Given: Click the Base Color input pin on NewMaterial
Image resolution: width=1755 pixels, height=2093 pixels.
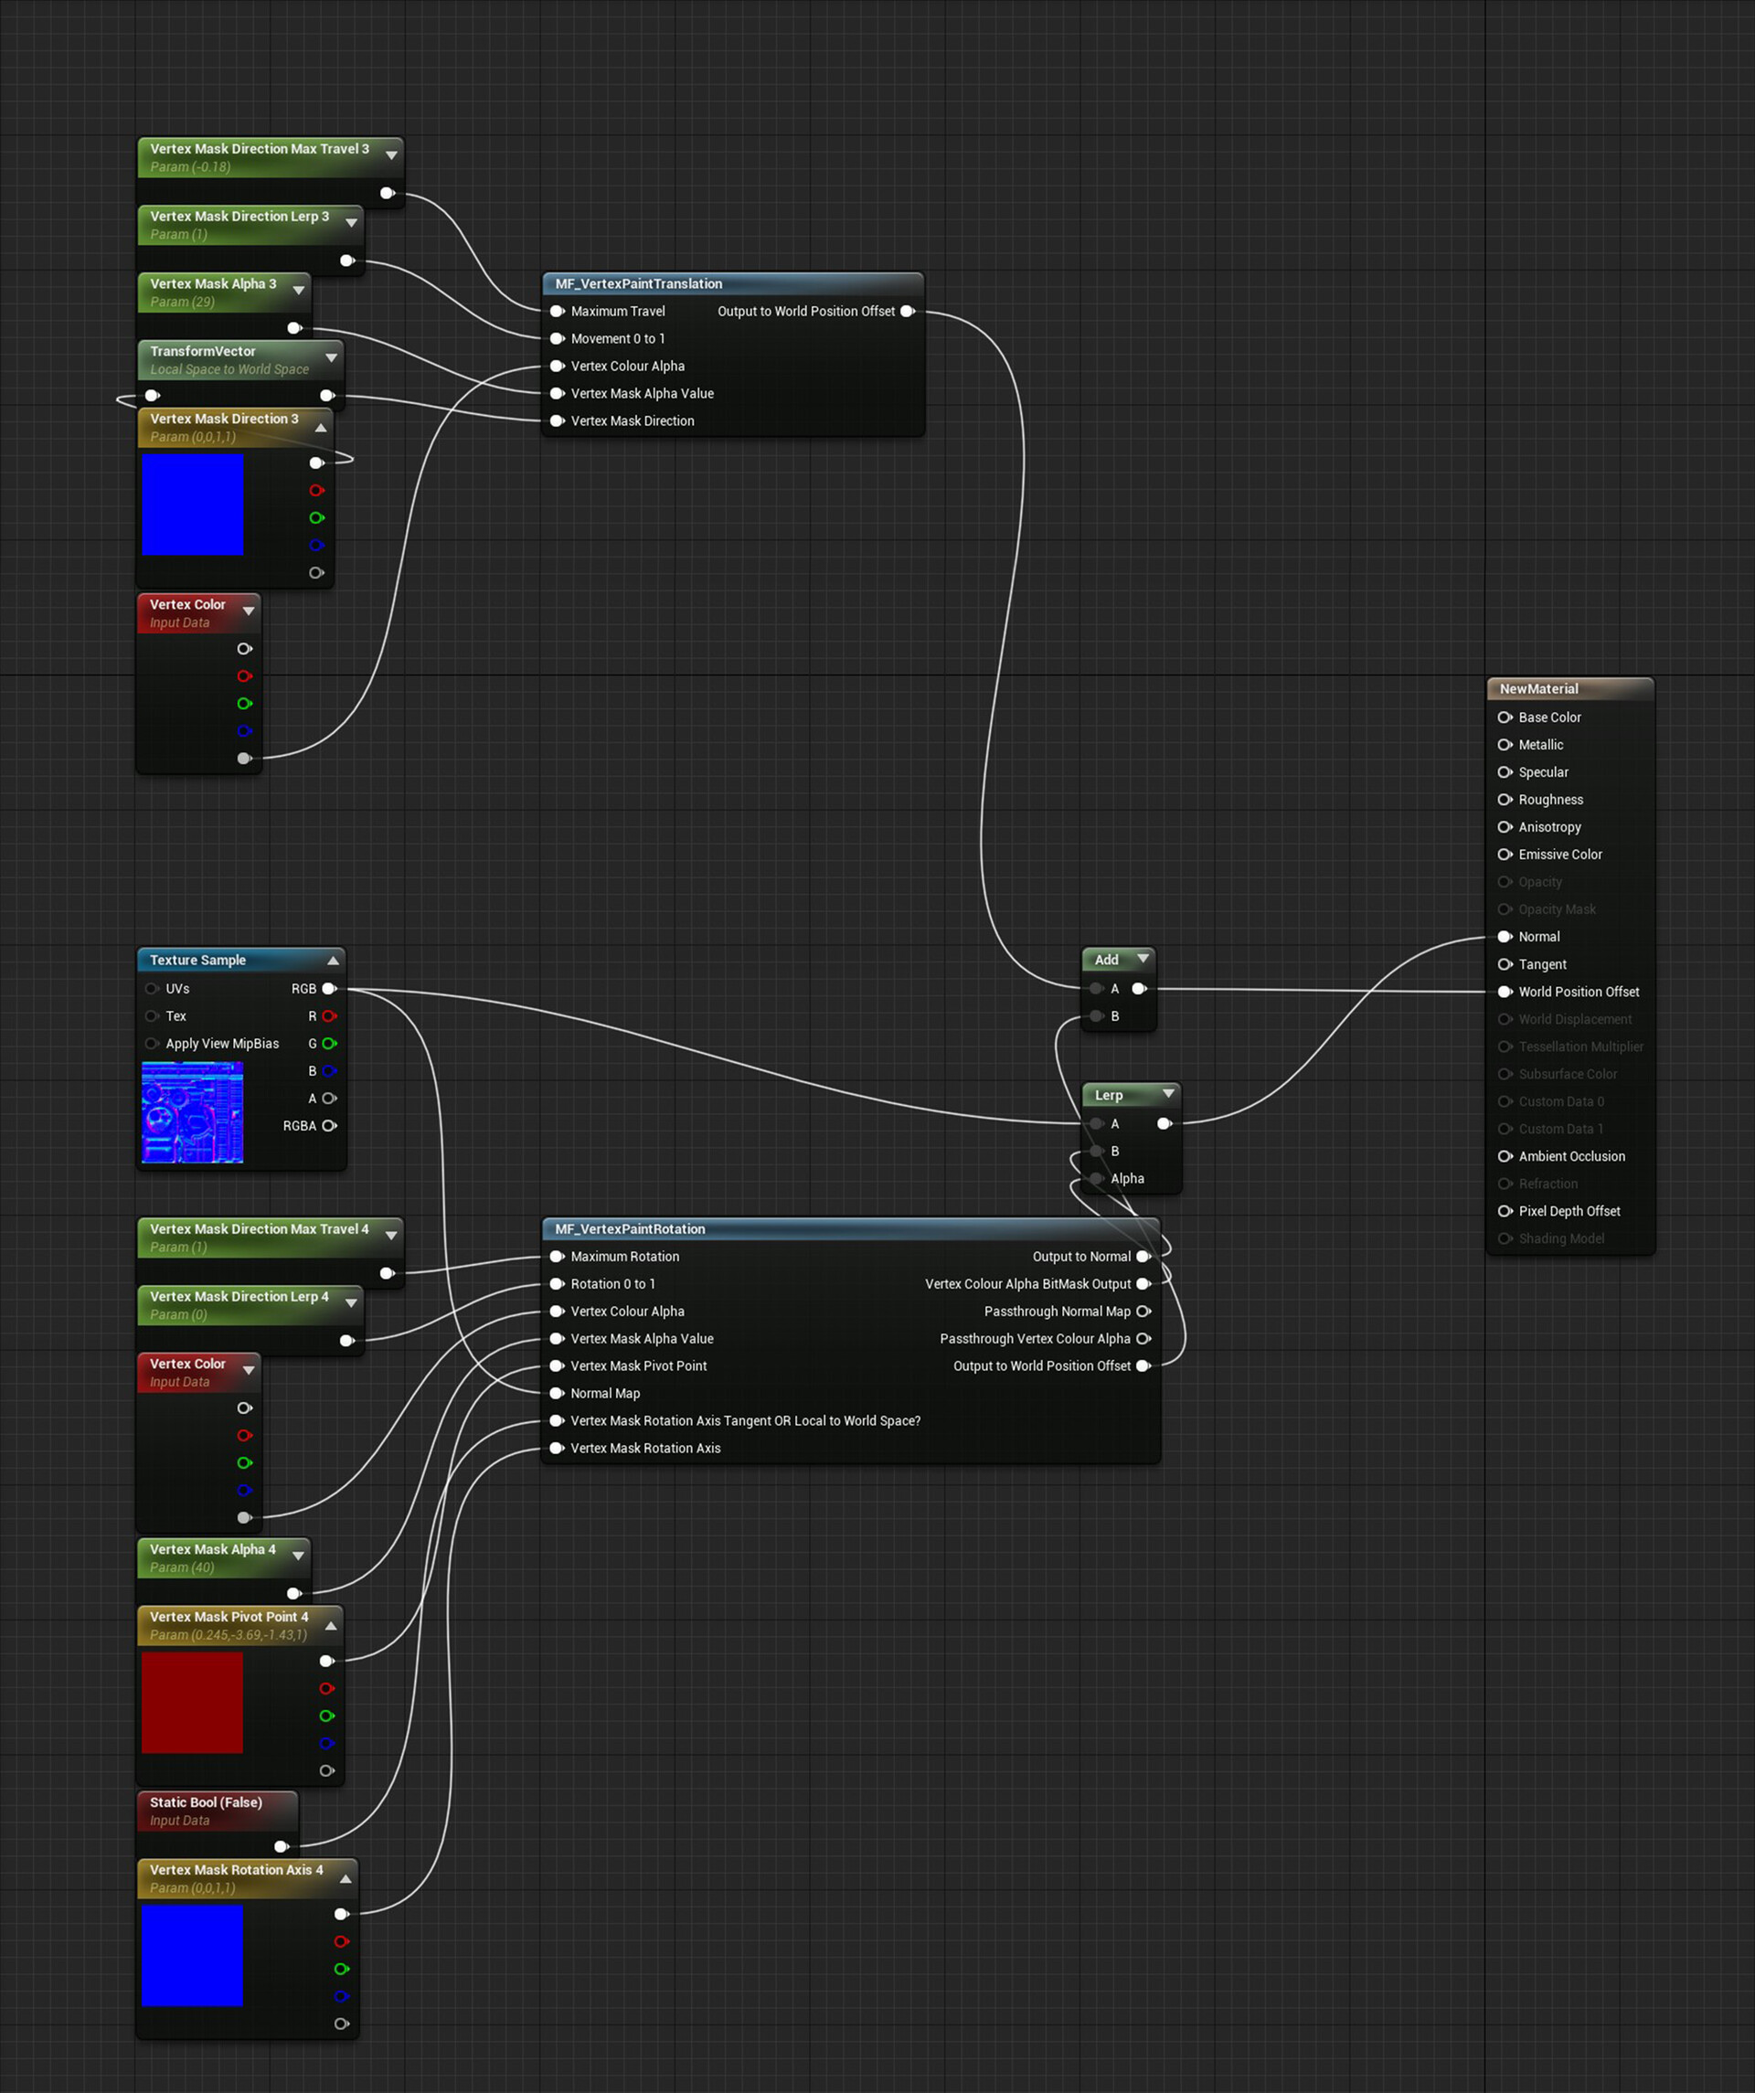Looking at the screenshot, I should [x=1505, y=717].
